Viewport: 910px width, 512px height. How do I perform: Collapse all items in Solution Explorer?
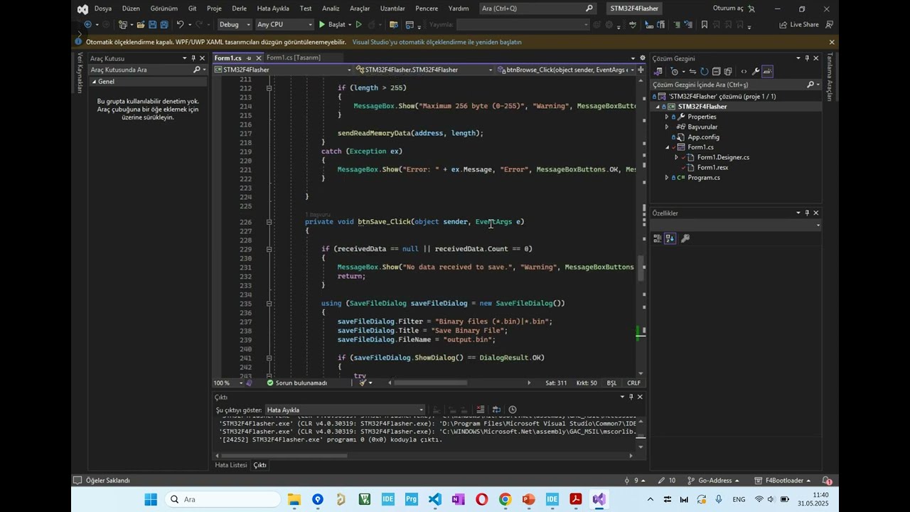[716, 71]
